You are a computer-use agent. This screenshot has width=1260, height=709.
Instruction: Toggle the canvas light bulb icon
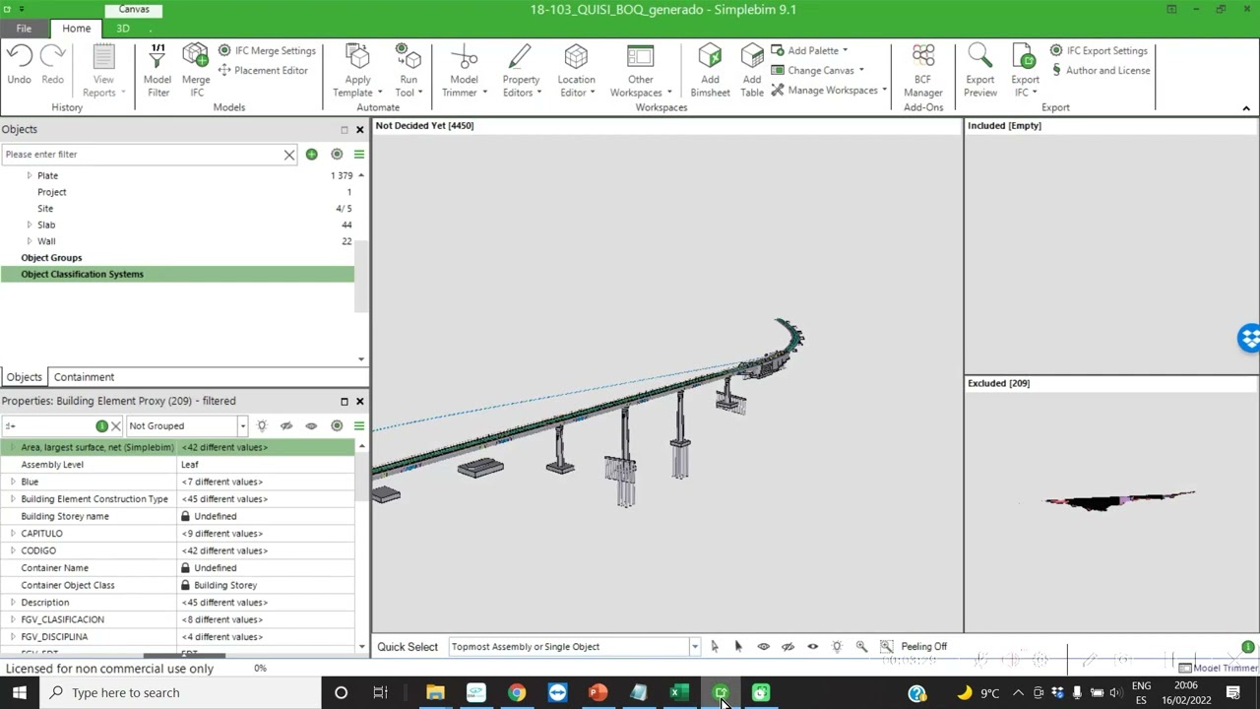click(837, 647)
